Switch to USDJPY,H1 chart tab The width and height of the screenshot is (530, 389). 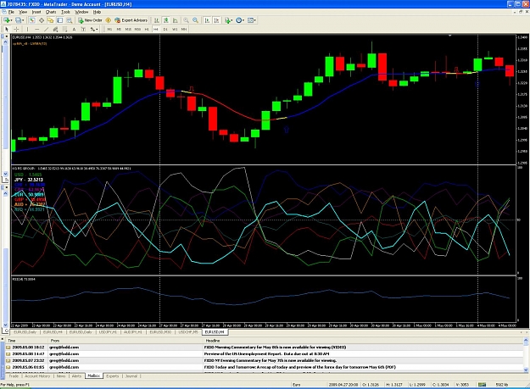pyautogui.click(x=108, y=332)
